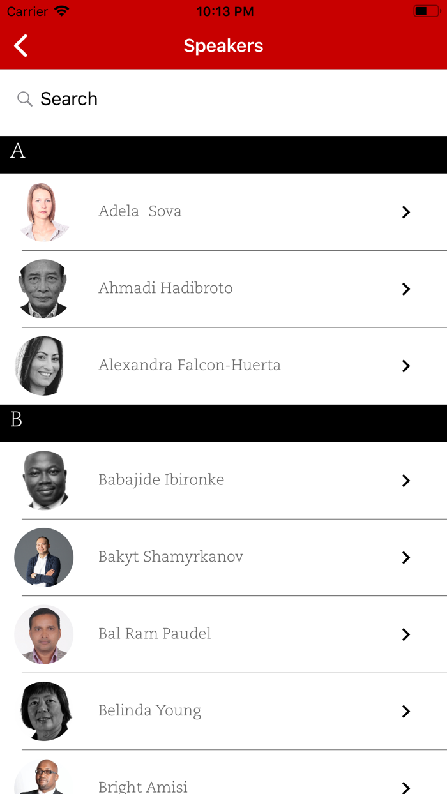Tap Bright Amisi's photo at the bottom
Image resolution: width=447 pixels, height=794 pixels.
(x=44, y=779)
